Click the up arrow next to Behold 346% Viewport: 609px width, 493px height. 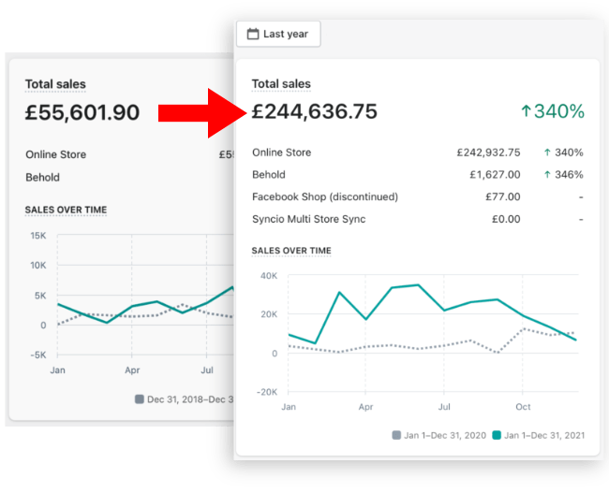tap(547, 175)
